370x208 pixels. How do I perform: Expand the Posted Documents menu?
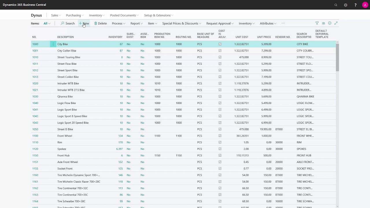tap(124, 15)
